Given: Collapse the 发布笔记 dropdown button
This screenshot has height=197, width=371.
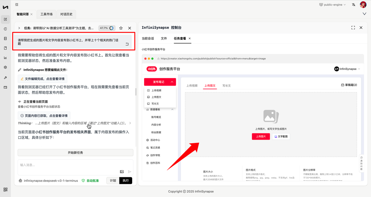Looking at the screenshot, I should (160, 82).
